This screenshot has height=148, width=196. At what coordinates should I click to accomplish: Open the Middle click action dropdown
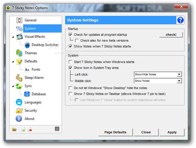[x=158, y=81]
